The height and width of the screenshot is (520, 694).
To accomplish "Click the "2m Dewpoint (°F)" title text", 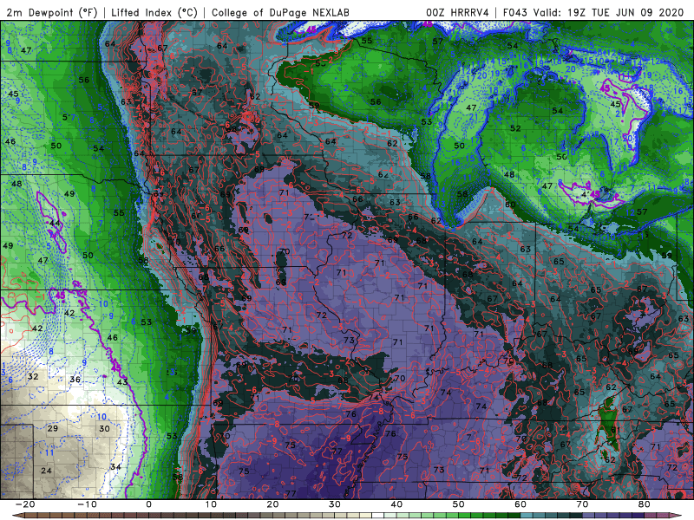I will click(52, 12).
